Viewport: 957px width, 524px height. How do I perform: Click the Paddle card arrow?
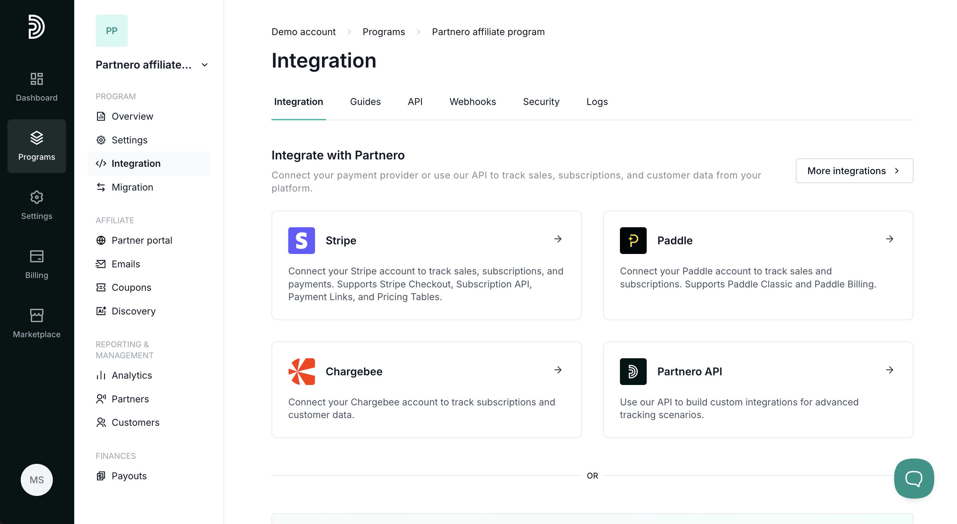point(889,239)
